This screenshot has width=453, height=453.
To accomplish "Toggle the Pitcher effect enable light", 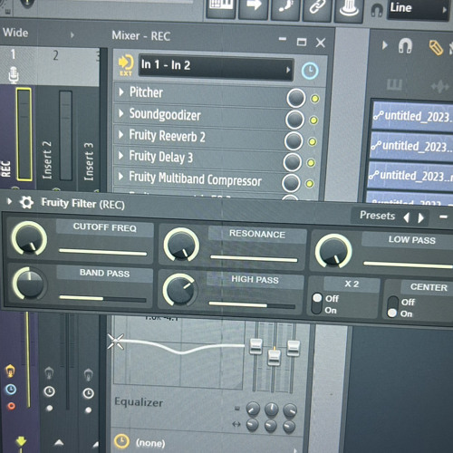I will tap(315, 99).
